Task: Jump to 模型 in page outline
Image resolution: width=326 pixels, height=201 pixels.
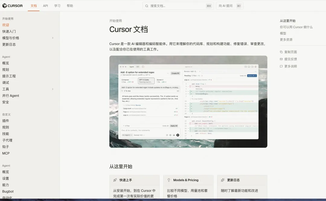Action: click(283, 33)
